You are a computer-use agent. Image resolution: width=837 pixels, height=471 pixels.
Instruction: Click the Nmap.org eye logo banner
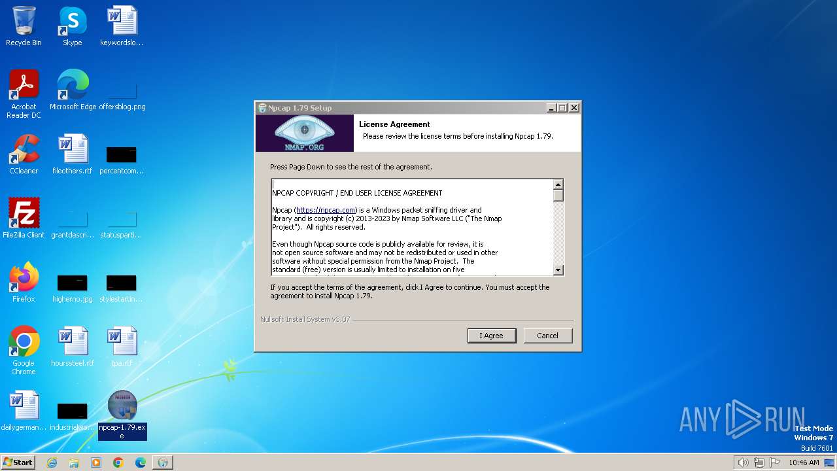304,133
